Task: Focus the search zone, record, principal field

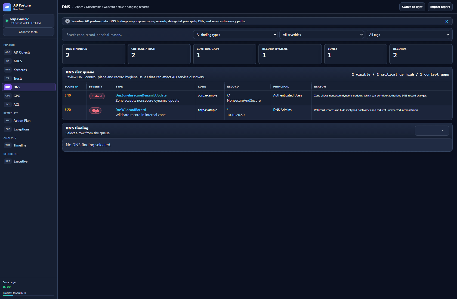Action: pyautogui.click(x=128, y=35)
